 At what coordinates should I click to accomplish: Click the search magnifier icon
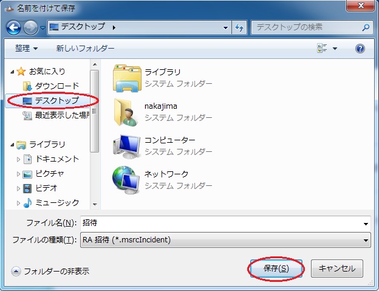coord(365,27)
